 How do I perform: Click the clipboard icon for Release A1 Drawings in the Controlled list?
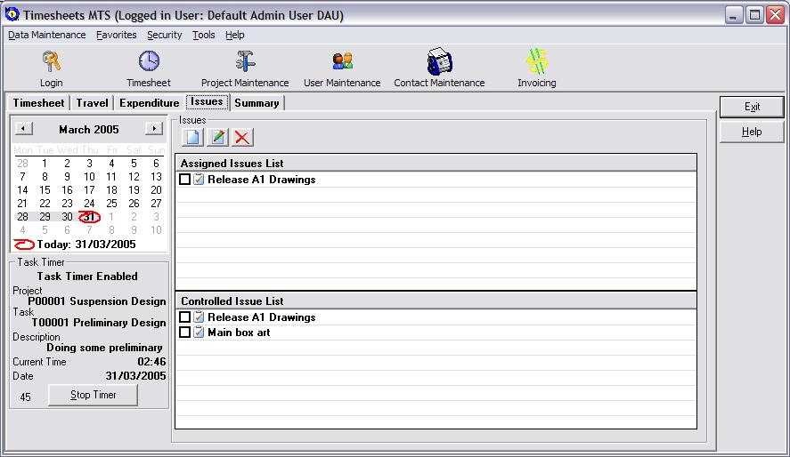coord(199,317)
